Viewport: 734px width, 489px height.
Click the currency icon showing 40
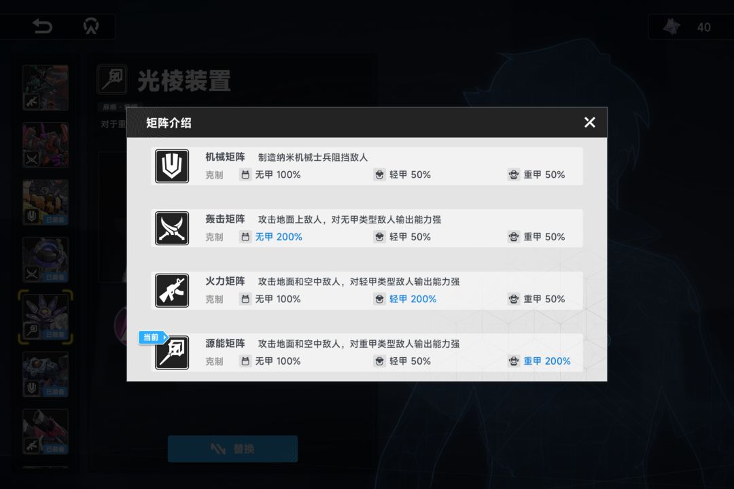point(672,26)
